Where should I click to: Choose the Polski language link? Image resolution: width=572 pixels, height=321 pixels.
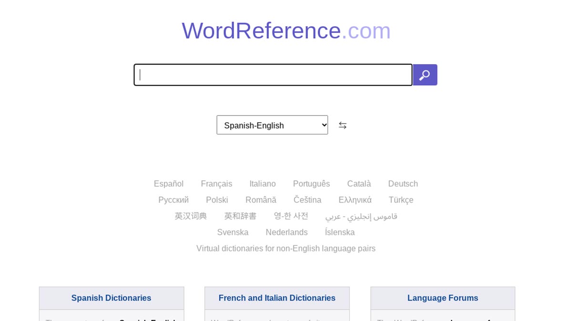[217, 200]
